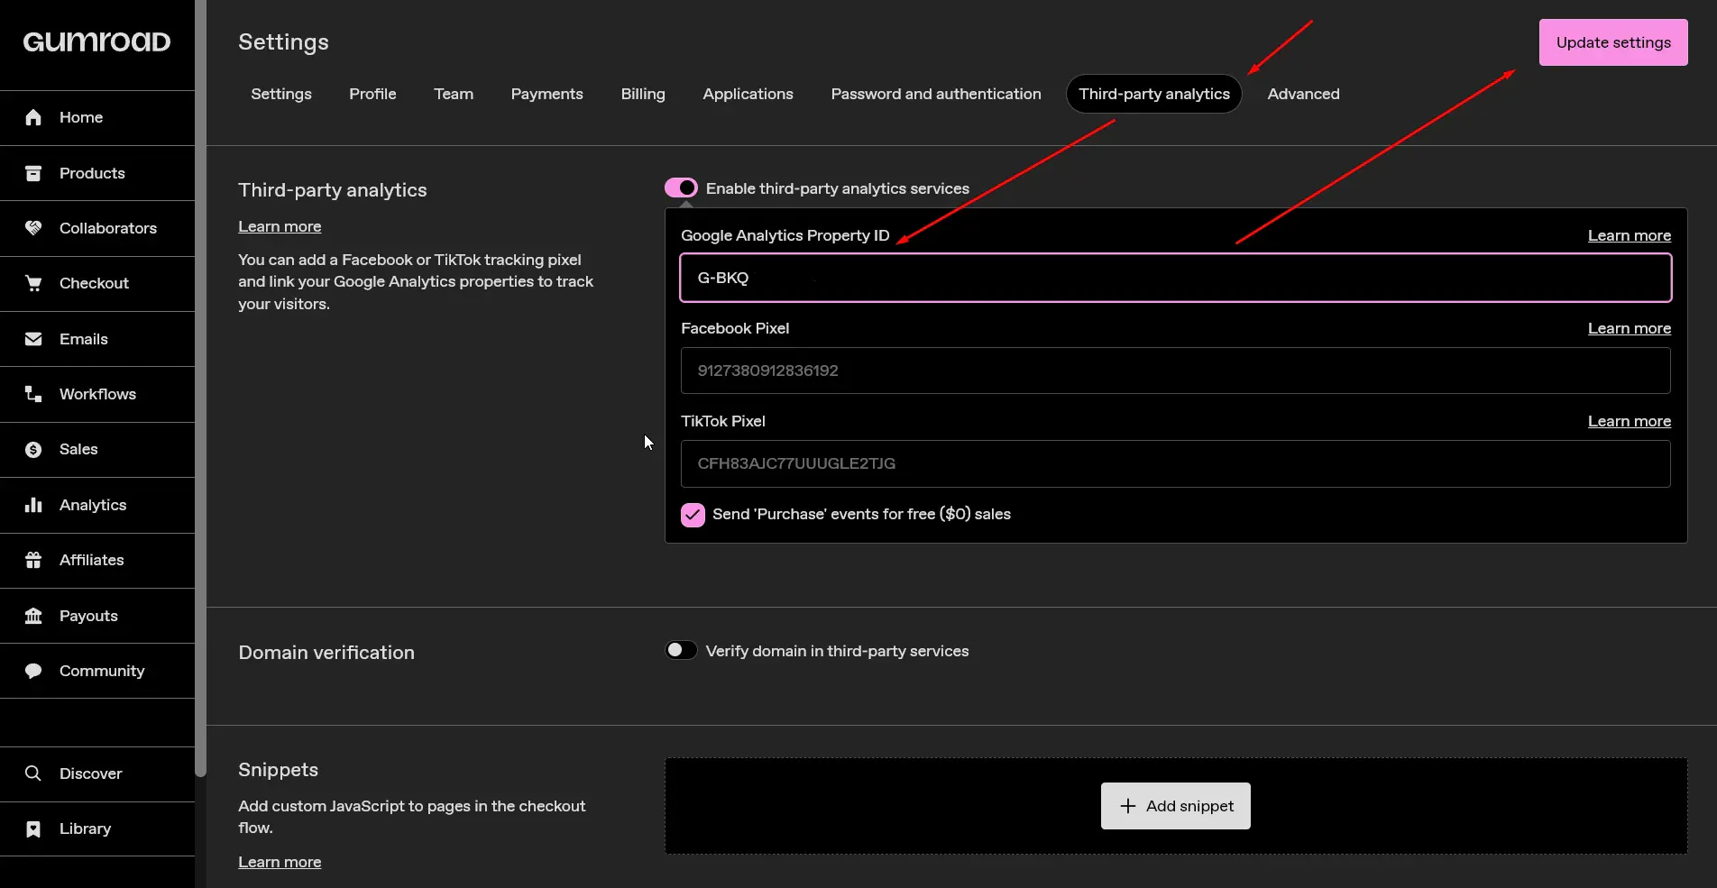This screenshot has height=888, width=1717.
Task: Open Password and authentication tab
Action: point(936,94)
